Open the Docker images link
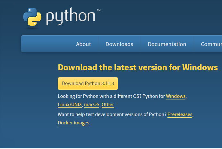Screen dimensions: 222x149 (x=73, y=123)
